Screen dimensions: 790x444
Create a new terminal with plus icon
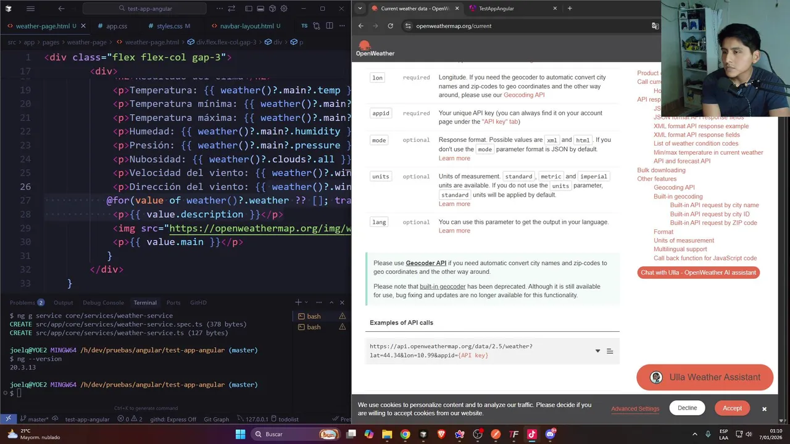coord(298,302)
